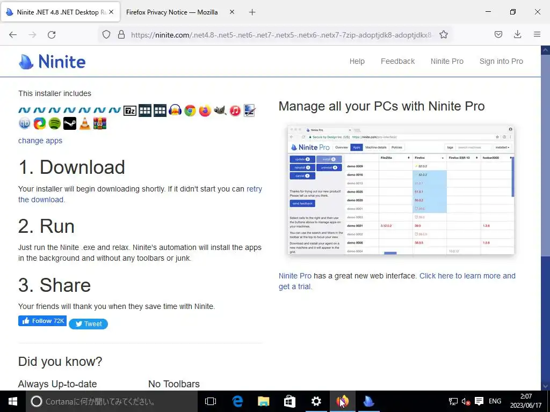Open Task View on the taskbar
The height and width of the screenshot is (412, 550).
[x=211, y=401]
